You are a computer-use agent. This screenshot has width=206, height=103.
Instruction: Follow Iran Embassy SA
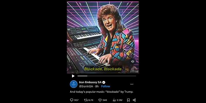[x=106, y=86]
